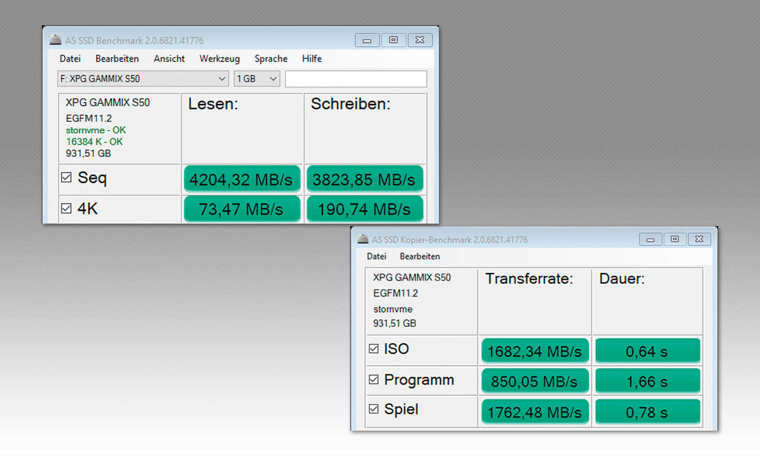Open the Werkzeug menu
The image size is (760, 456).
tap(220, 58)
